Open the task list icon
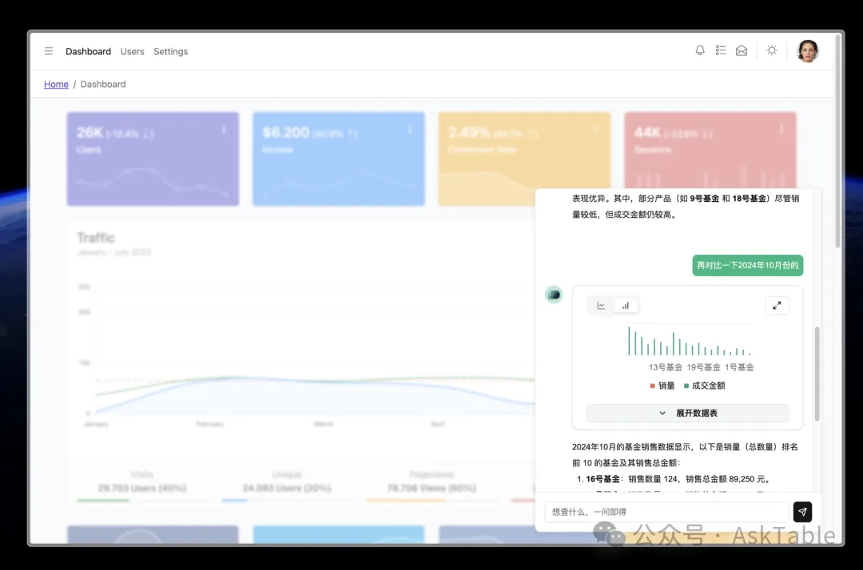Screen dimensions: 863x570 (x=720, y=50)
